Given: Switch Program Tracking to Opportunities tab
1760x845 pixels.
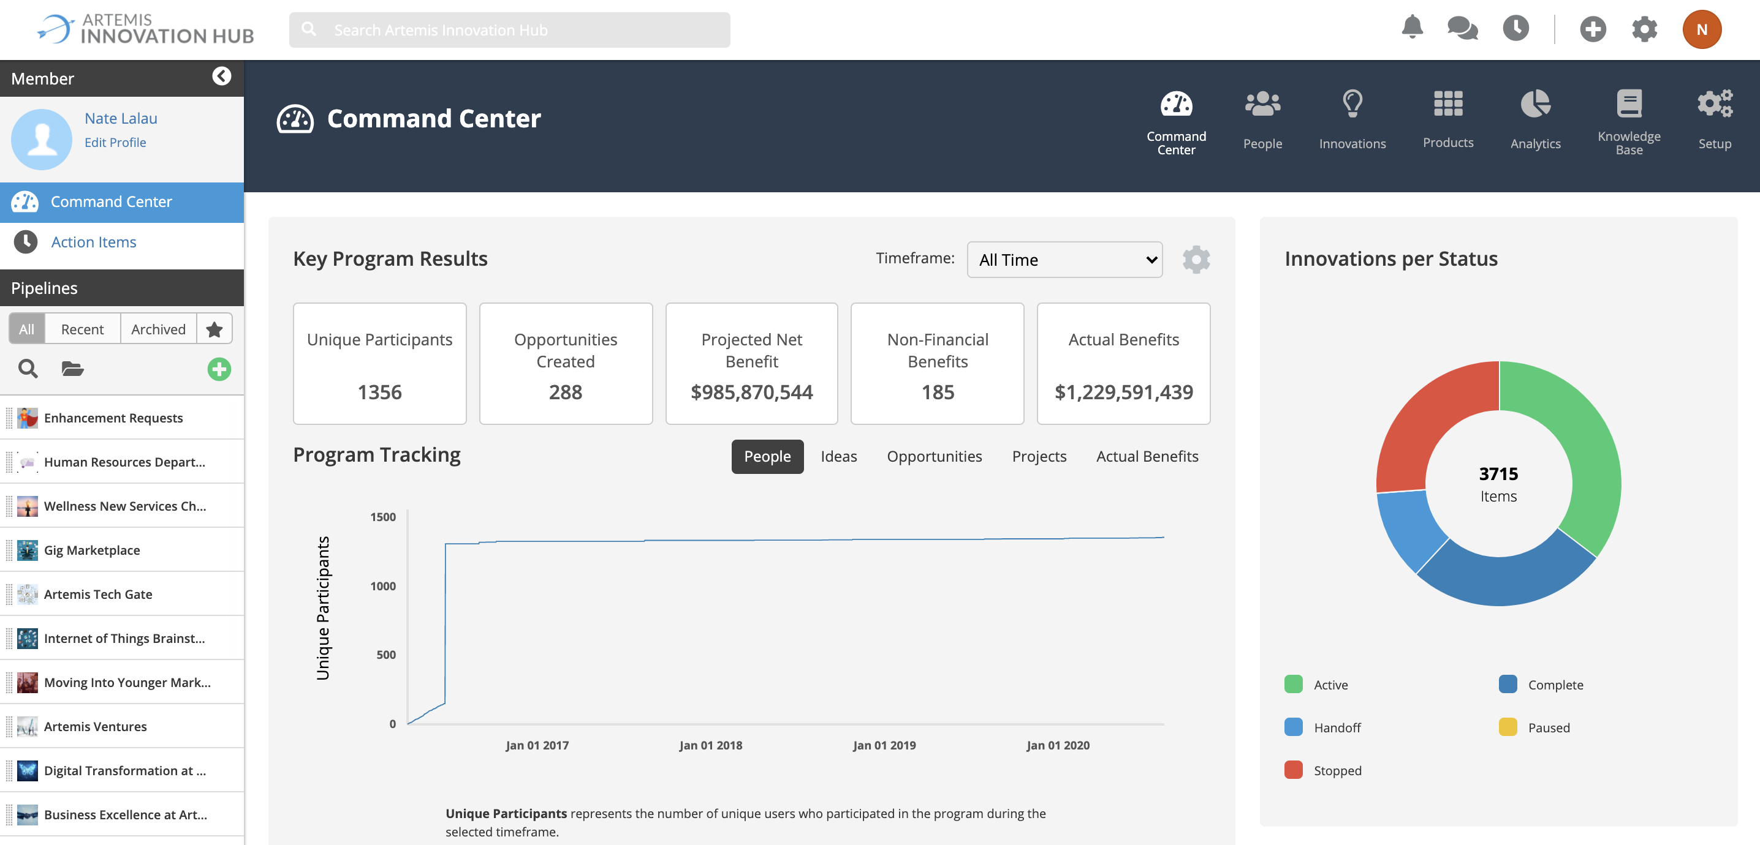Looking at the screenshot, I should 934,457.
